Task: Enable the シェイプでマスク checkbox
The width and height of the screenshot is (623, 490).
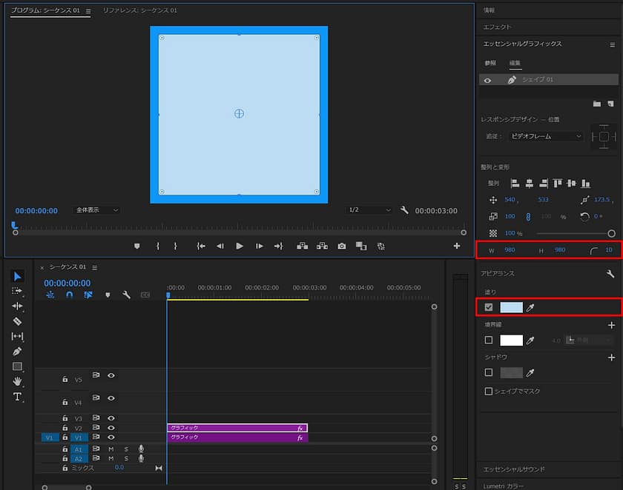Action: (x=488, y=391)
